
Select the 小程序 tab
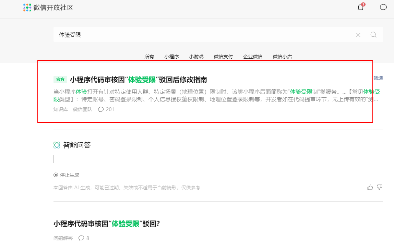tap(171, 57)
